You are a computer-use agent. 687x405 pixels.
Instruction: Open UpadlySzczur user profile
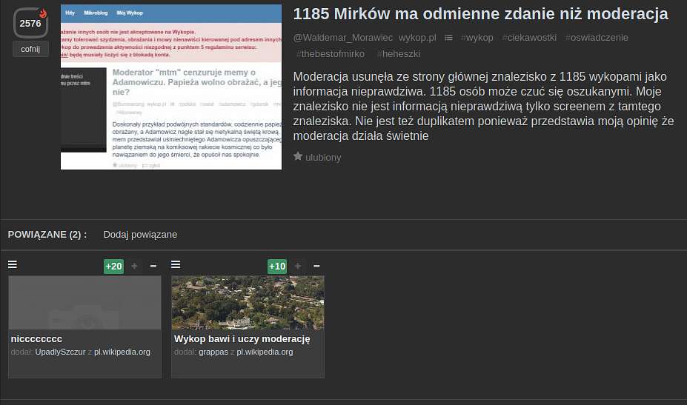(61, 352)
